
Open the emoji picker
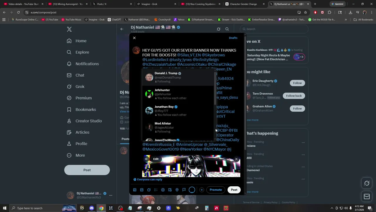coord(163,190)
